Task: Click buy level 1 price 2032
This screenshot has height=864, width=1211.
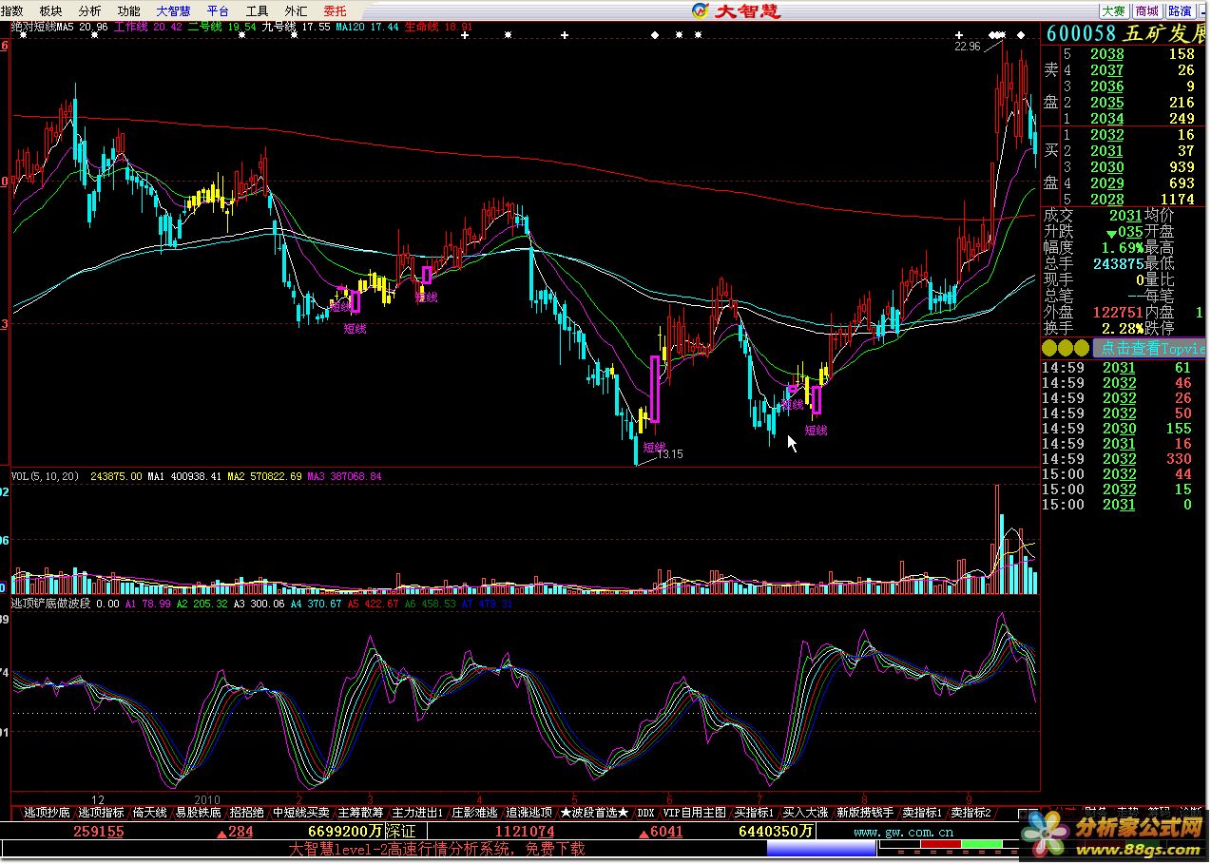Action: 1106,135
